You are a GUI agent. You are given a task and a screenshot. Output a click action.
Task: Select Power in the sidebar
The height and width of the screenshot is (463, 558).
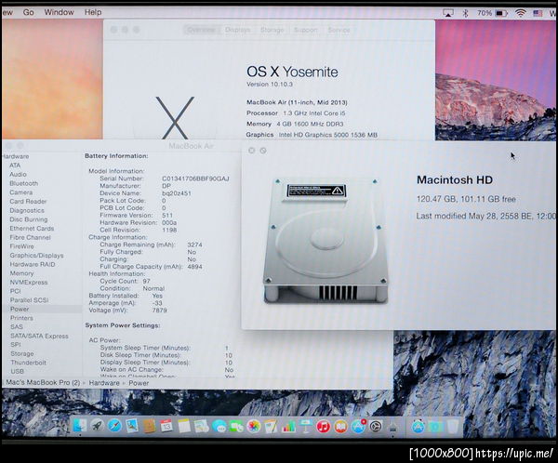[x=20, y=309]
